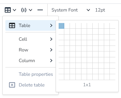Open the Column submenu
Image resolution: width=121 pixels, height=98 pixels.
(x=31, y=61)
